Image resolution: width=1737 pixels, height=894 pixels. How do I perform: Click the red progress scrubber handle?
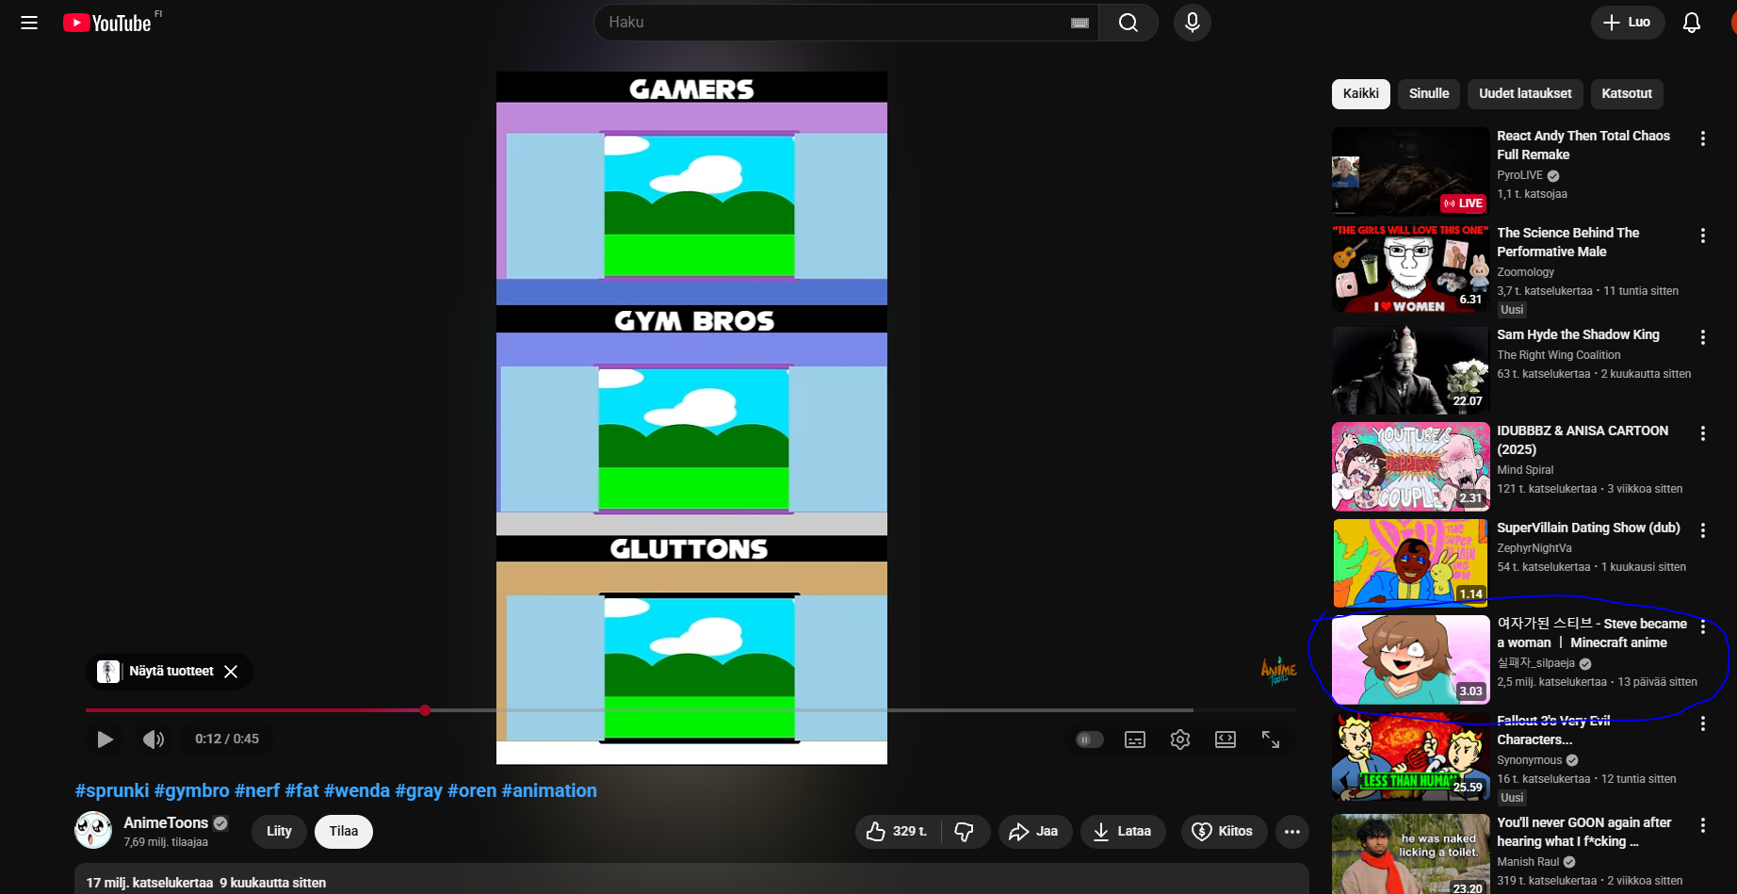pyautogui.click(x=426, y=710)
